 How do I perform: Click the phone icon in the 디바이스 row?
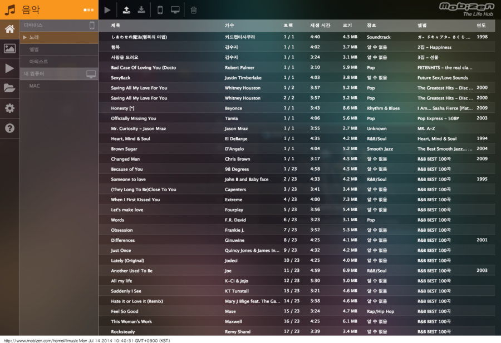[x=92, y=26]
